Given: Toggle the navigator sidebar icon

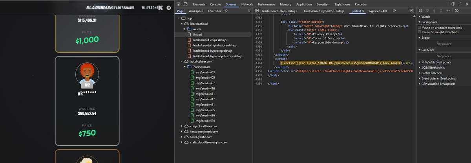Looking at the screenshot, I should tap(256, 11).
